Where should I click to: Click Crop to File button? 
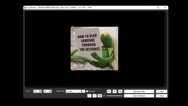139,92
